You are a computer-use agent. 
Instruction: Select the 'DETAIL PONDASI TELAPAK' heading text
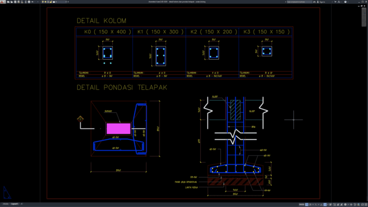click(122, 87)
